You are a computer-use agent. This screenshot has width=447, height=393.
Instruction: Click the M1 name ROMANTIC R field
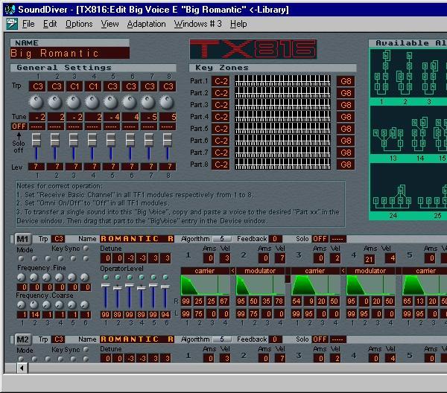coord(137,239)
